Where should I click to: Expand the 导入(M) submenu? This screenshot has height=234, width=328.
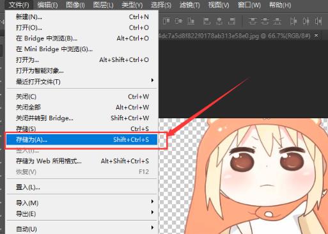[x=152, y=201]
